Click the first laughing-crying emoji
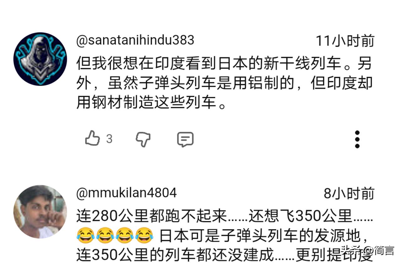Screen dimensions: 402x263 (x=85, y=236)
